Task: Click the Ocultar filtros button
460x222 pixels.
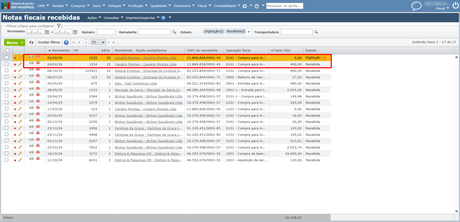Action: point(49,42)
